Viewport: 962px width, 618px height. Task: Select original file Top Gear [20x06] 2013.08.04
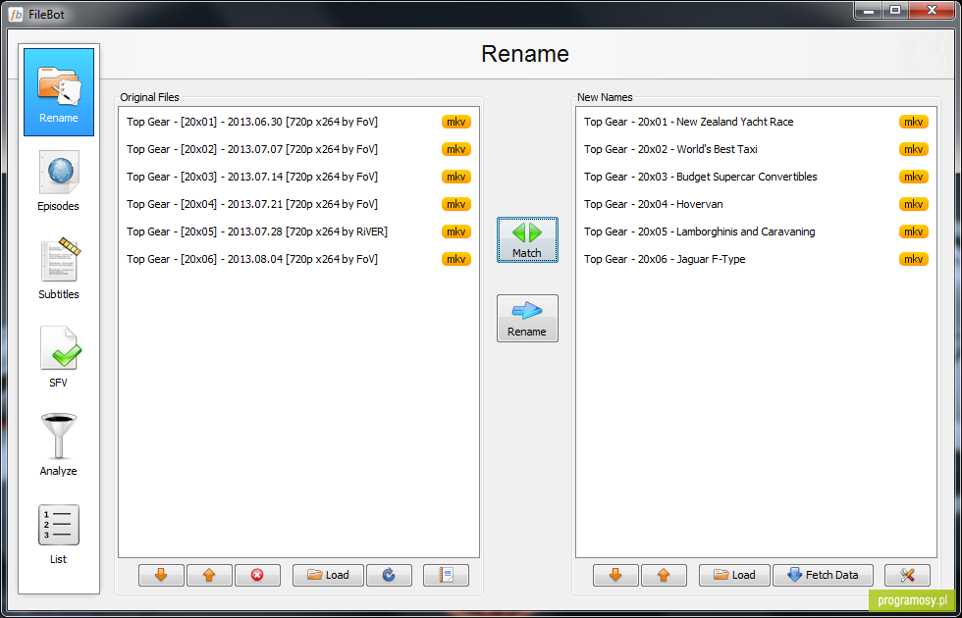point(298,259)
